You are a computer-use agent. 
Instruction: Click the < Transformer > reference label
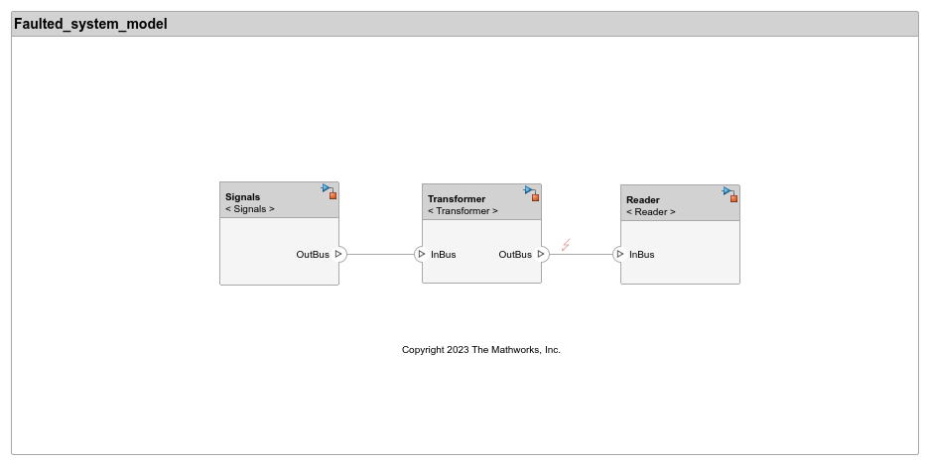click(463, 211)
